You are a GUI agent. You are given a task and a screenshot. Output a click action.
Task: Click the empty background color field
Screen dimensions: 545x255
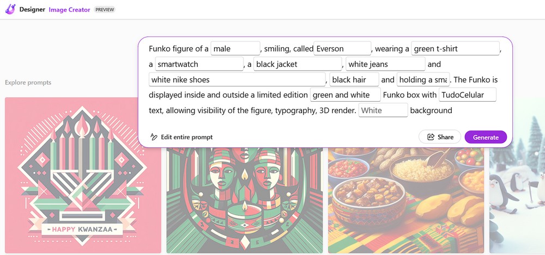click(383, 110)
